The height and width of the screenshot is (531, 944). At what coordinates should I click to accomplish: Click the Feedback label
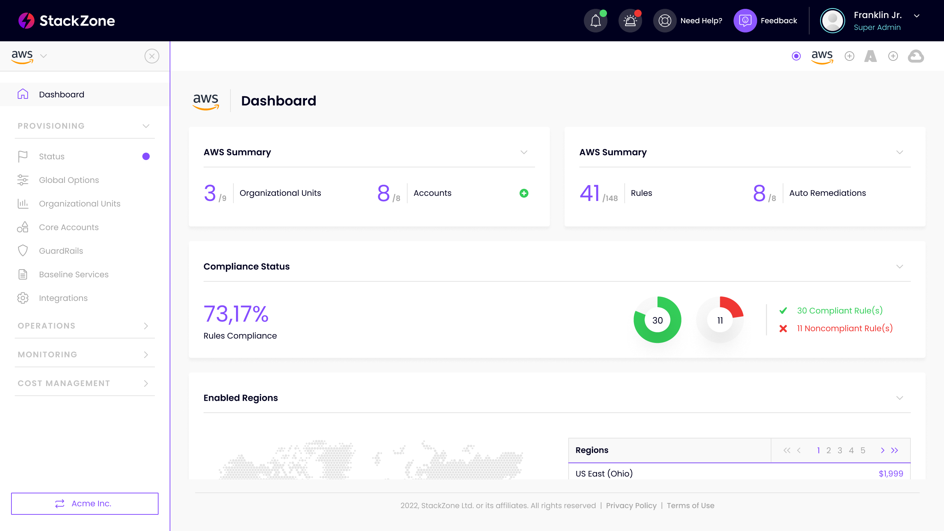click(x=779, y=21)
